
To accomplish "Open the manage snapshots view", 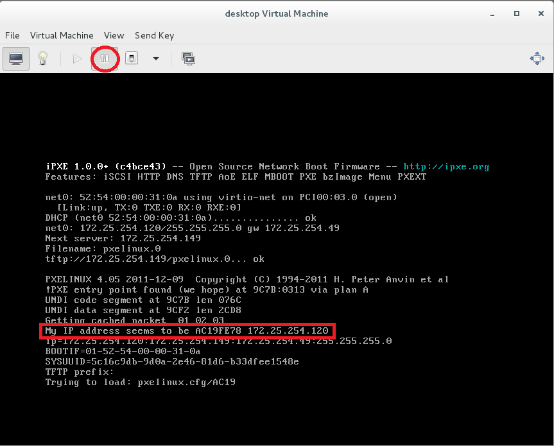I will click(x=188, y=58).
